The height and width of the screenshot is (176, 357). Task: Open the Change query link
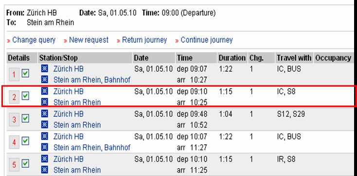(34, 40)
